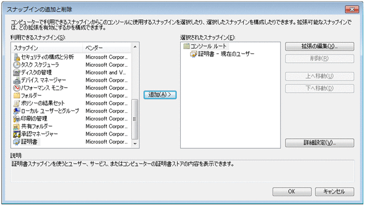The height and width of the screenshot is (206, 365).
Task: Select セキュリティの構成と分析 text row
Action: [47, 57]
